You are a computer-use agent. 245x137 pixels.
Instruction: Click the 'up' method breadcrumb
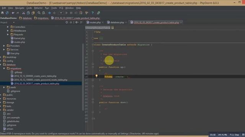tap(113, 28)
